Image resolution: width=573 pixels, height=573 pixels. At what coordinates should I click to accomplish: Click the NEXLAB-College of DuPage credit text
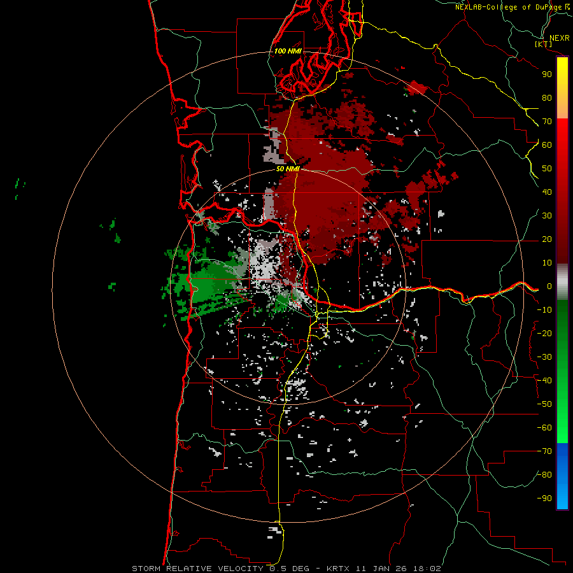508,7
